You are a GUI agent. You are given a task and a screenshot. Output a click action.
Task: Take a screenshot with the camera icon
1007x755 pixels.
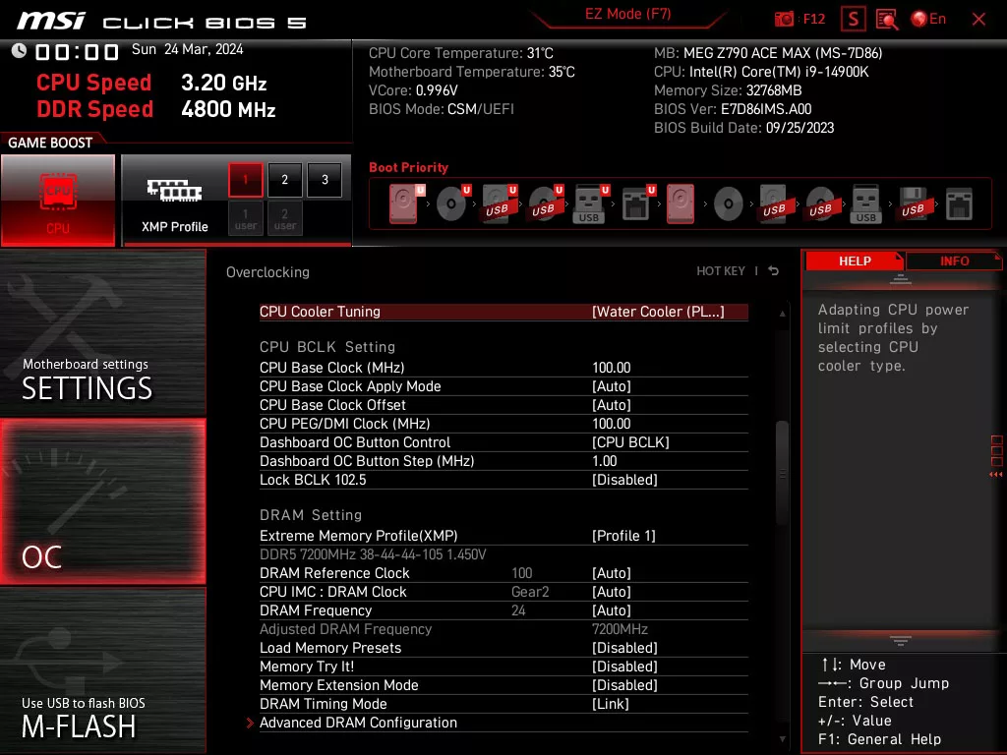(x=784, y=18)
